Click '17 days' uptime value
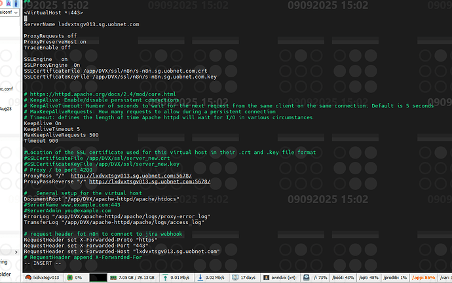The width and height of the screenshot is (452, 283). [248, 278]
